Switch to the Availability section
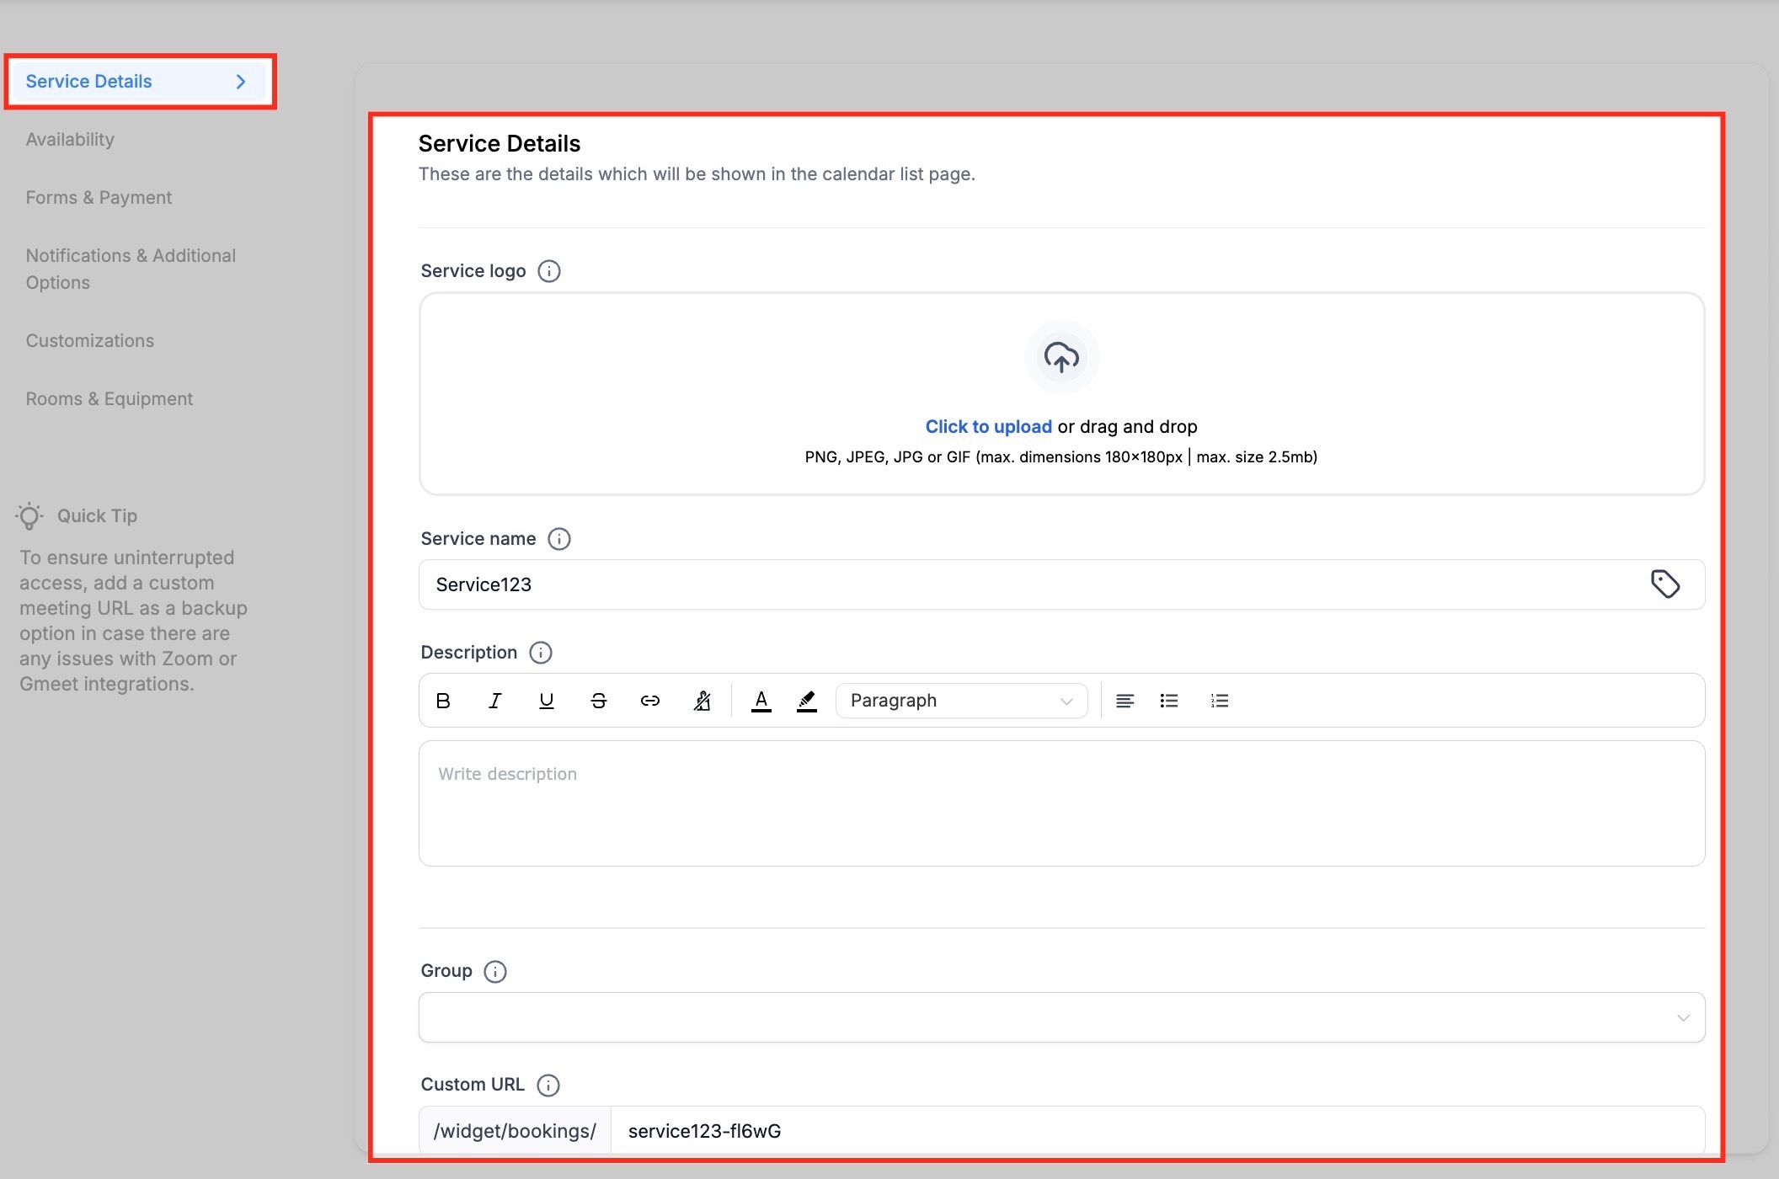Screen dimensions: 1779x1179 (x=70, y=140)
